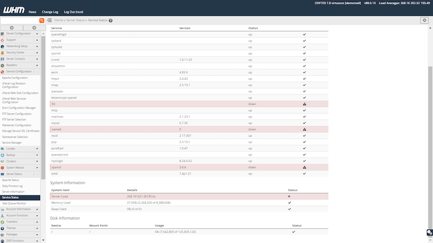433x243 pixels.
Task: Expand the Server Configuration arrow
Action: tap(37, 33)
